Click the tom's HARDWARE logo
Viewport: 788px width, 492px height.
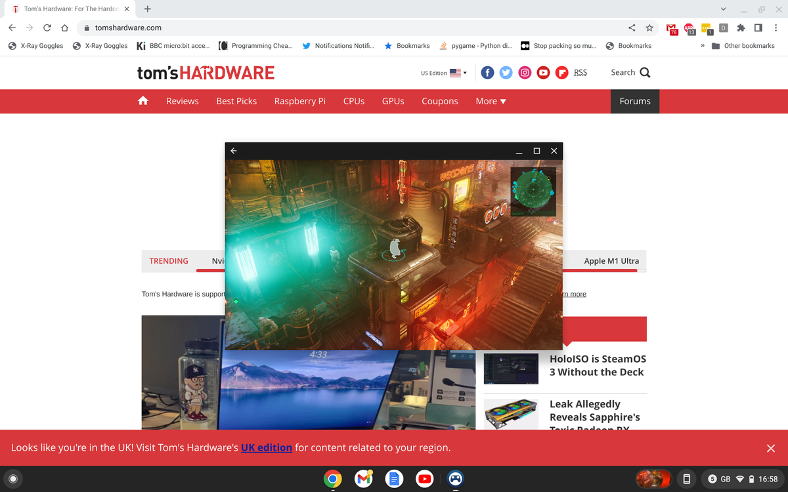[206, 73]
